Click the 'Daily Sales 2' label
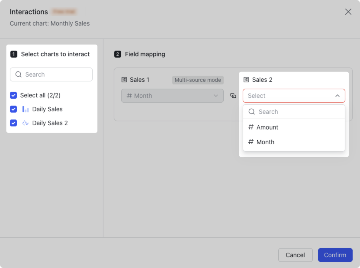360x268 pixels. point(50,123)
